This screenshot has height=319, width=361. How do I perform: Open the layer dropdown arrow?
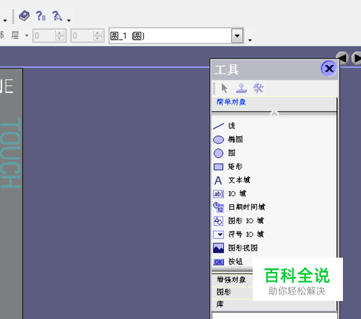[x=27, y=35]
